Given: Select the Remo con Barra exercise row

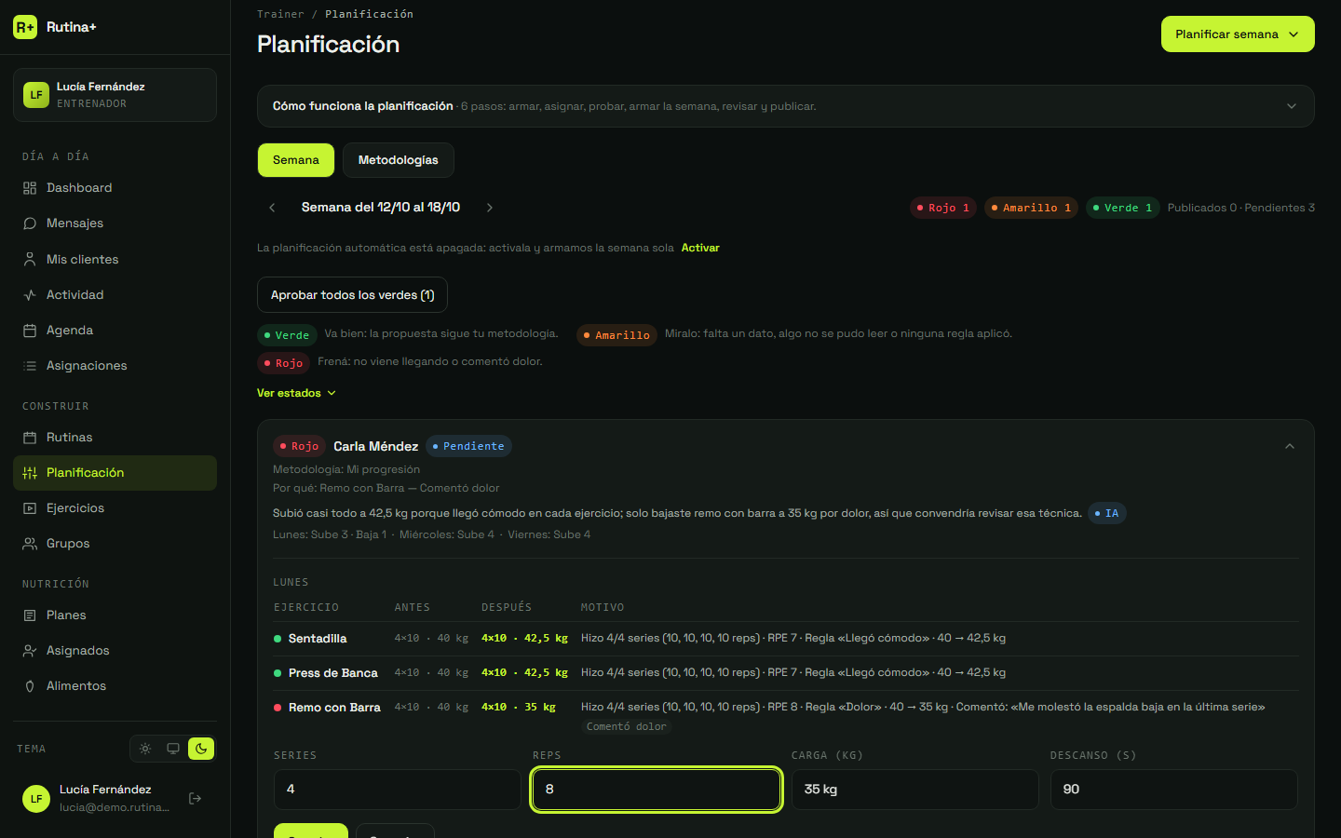Looking at the screenshot, I should pyautogui.click(x=785, y=715).
